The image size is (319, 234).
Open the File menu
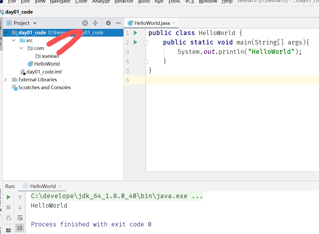[12, 2]
